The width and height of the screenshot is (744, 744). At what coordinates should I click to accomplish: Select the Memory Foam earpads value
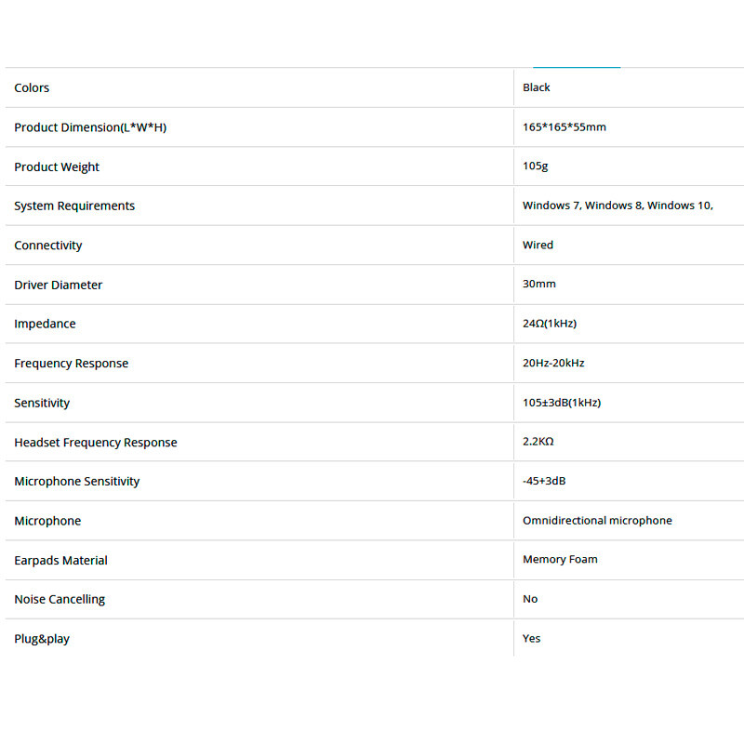click(560, 560)
